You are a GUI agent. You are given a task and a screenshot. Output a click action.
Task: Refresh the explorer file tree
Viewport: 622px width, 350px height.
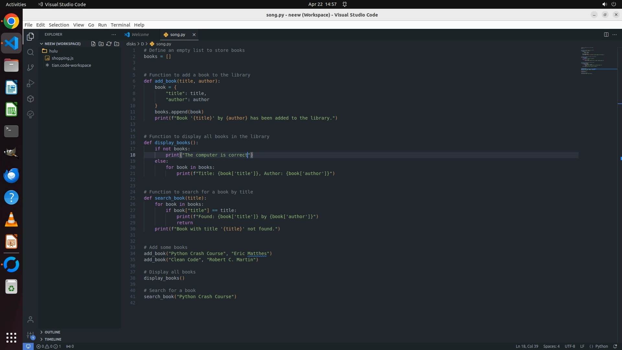109,44
